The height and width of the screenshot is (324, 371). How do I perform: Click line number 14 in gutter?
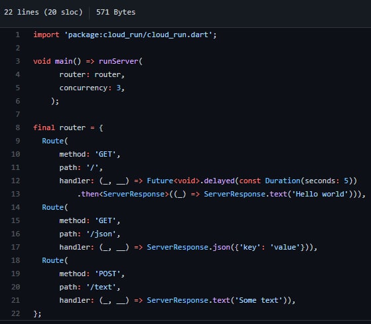click(16, 207)
